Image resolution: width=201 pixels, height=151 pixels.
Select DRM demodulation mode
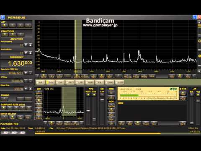[110, 82]
